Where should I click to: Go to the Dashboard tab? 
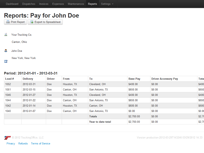12,4
